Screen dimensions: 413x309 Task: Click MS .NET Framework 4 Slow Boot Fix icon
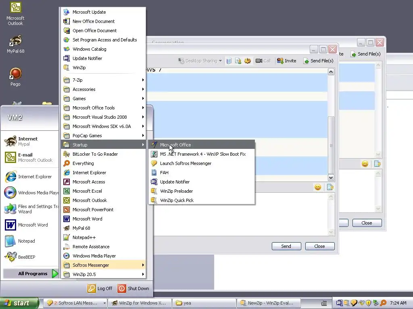coord(154,154)
